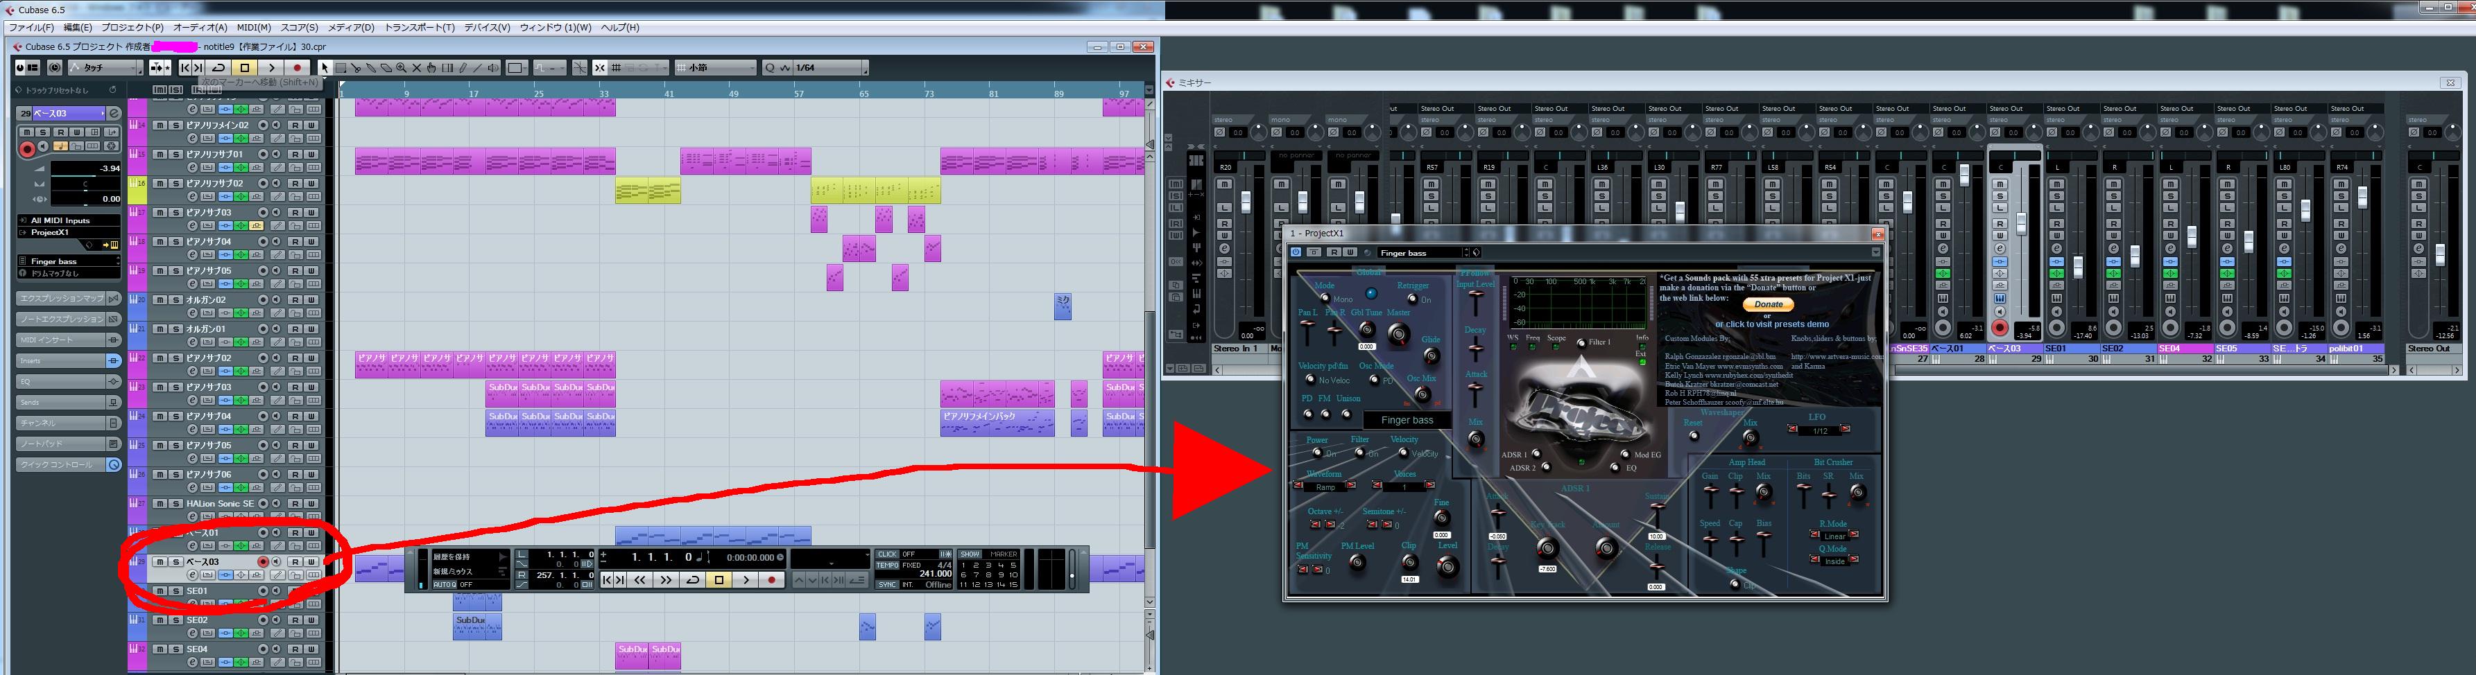Solo the SE02 track
2476x675 pixels.
click(x=176, y=620)
